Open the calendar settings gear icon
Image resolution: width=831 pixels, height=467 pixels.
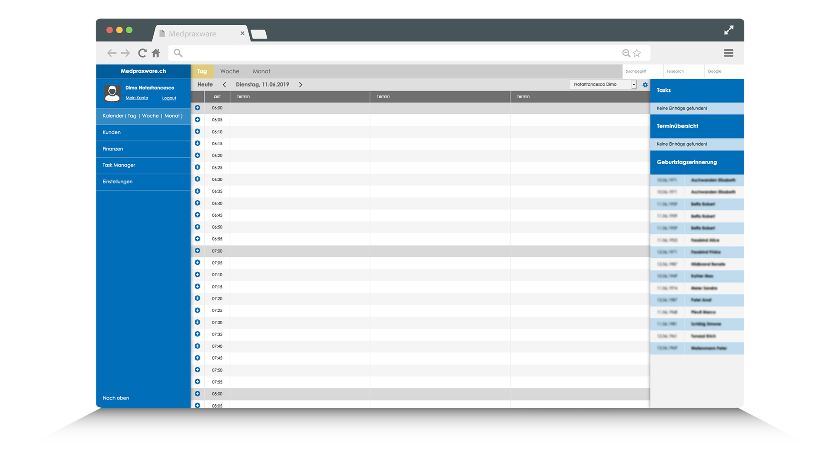coord(645,84)
